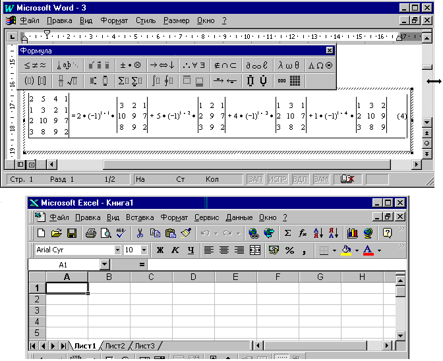Toggle underline Ч in Excel
443x361 pixels.
(x=191, y=250)
